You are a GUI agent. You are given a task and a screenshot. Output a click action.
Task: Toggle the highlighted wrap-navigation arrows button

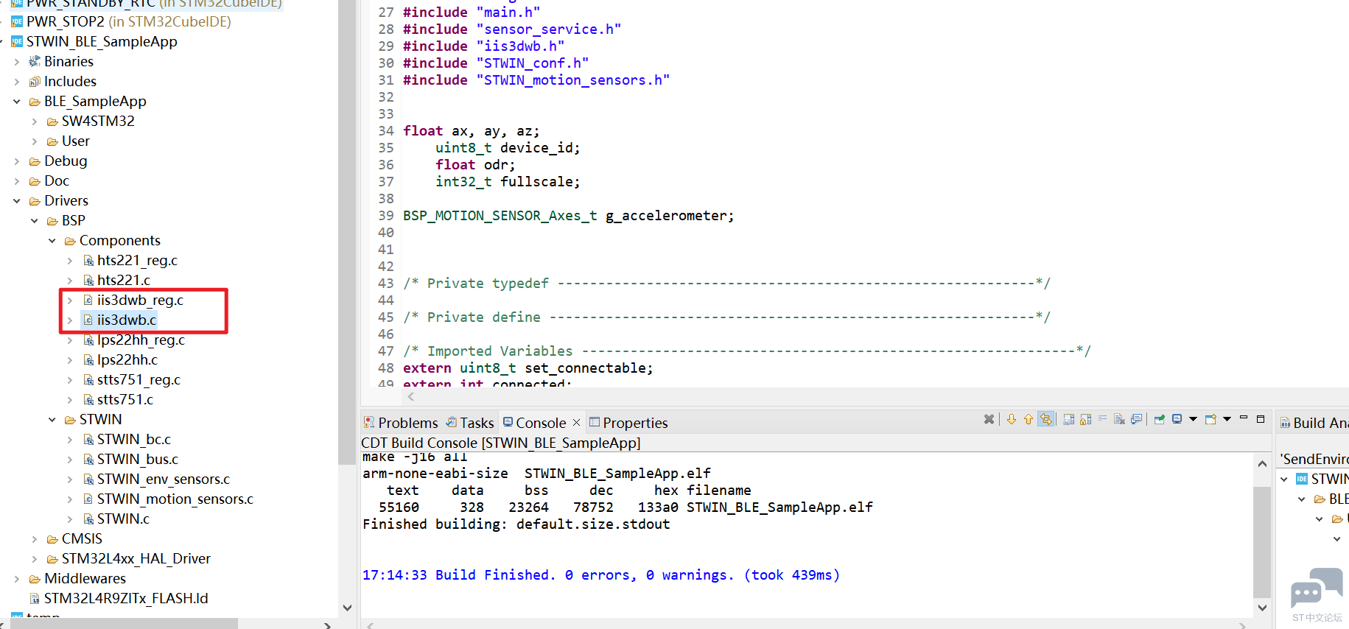pos(1045,419)
